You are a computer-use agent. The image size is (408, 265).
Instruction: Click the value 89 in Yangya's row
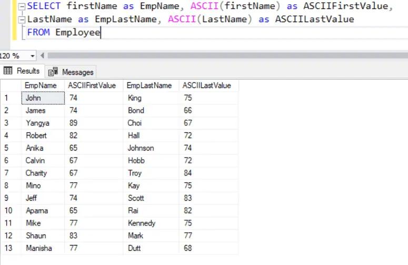tap(73, 123)
